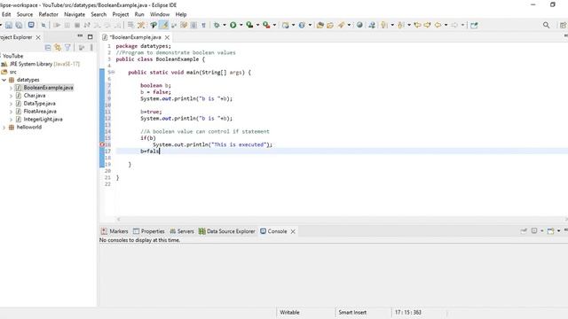Open the Window menu
The image size is (568, 319).
point(160,14)
